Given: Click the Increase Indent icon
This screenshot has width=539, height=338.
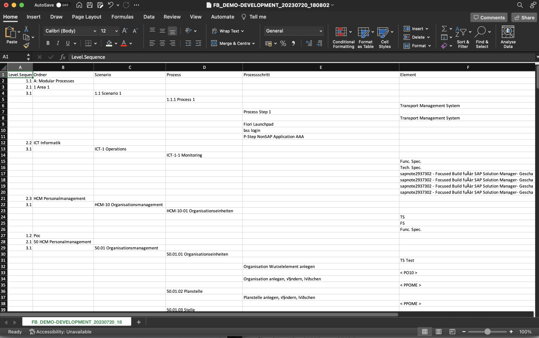Looking at the screenshot, I should point(198,43).
